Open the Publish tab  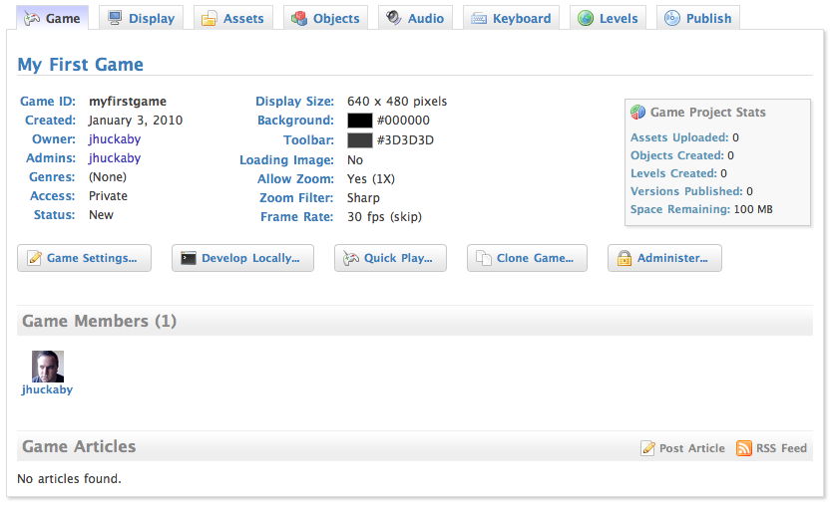(x=698, y=18)
